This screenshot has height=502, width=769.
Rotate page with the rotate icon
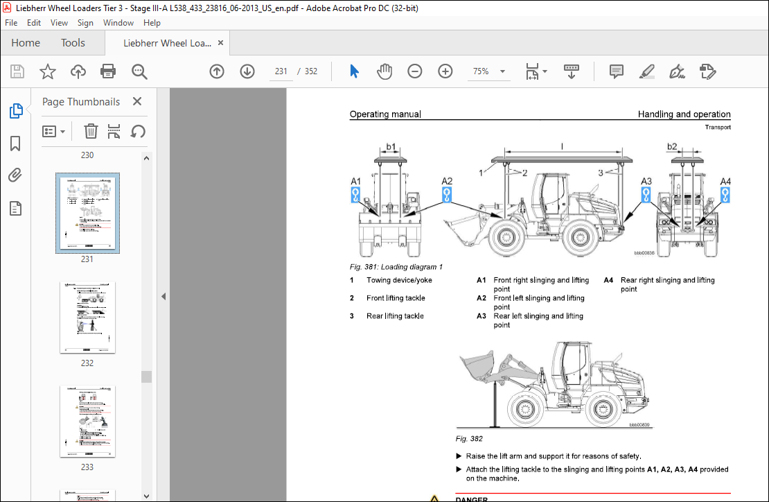click(138, 132)
